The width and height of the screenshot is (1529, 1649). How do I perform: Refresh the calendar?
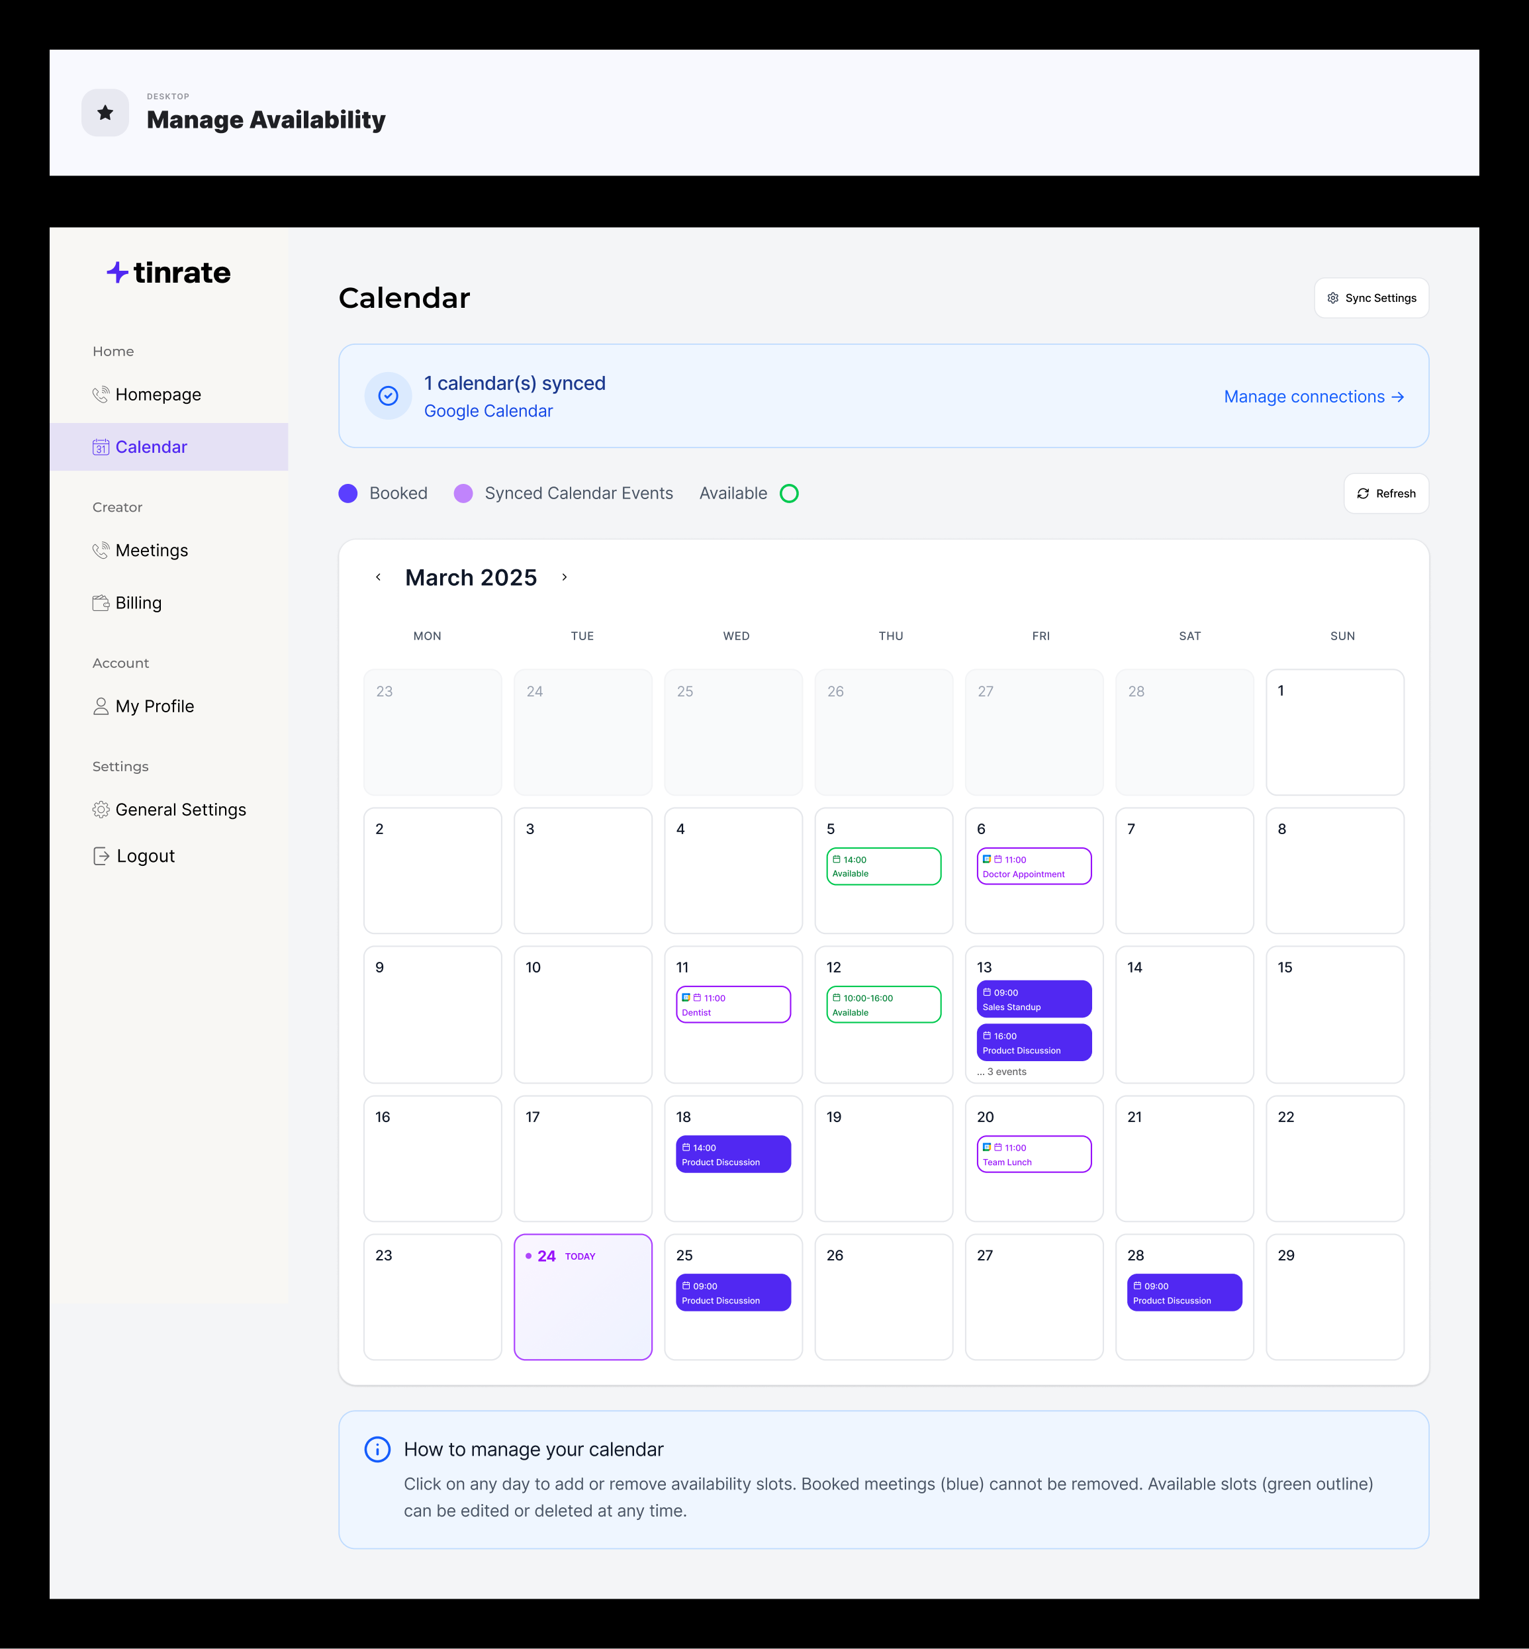pyautogui.click(x=1387, y=494)
